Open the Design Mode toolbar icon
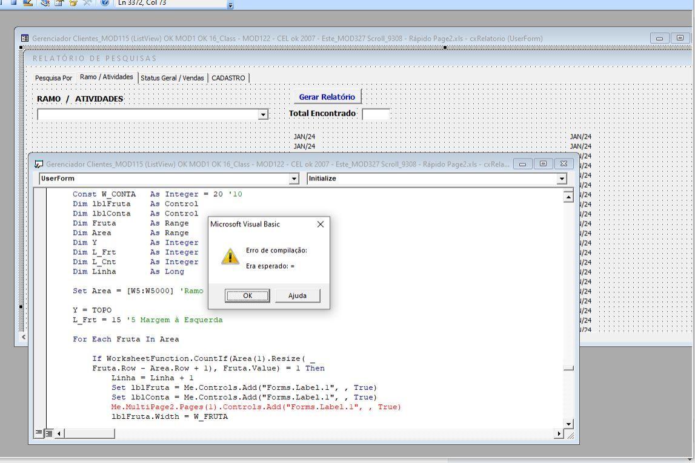 coord(28,2)
